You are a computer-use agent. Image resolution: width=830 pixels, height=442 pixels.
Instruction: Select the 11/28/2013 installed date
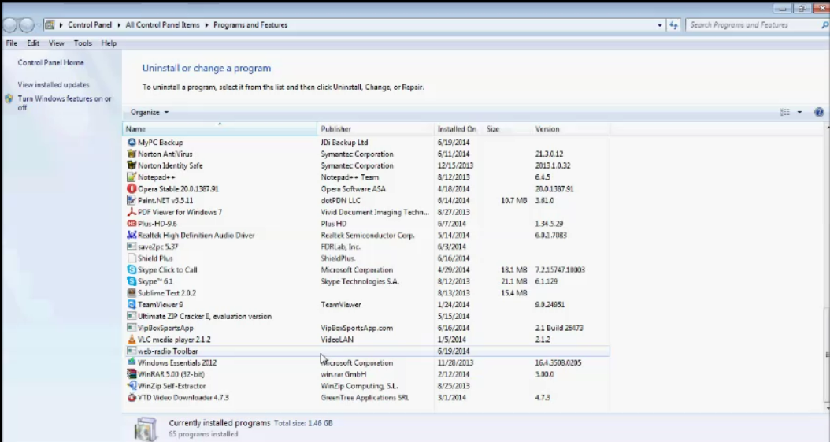455,363
